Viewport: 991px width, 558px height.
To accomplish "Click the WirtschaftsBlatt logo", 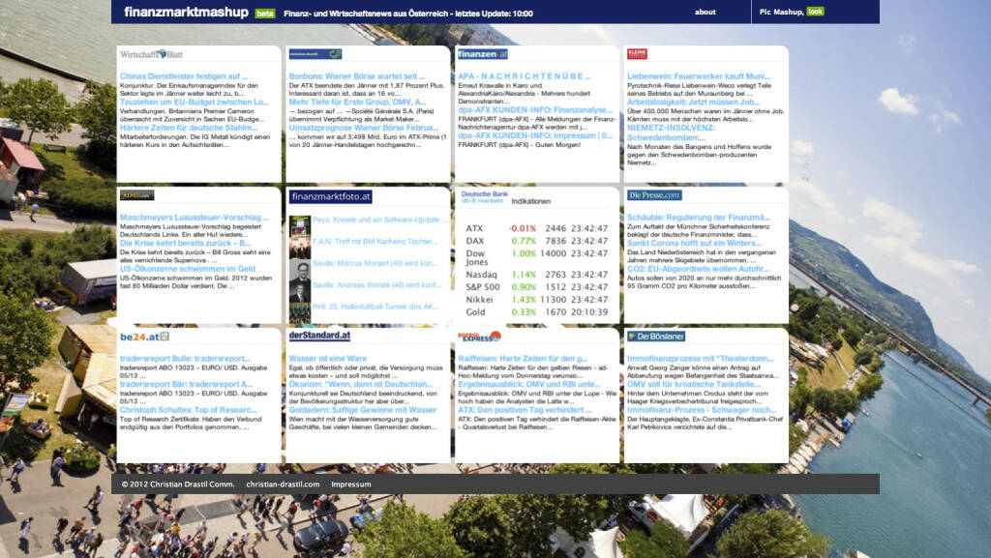I will (151, 54).
